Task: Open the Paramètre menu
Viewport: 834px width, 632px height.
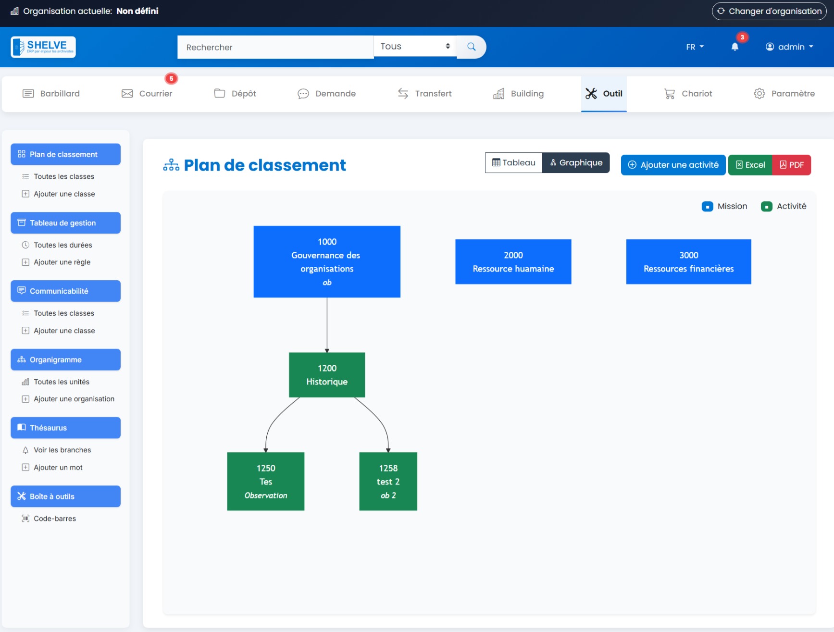Action: coord(784,93)
